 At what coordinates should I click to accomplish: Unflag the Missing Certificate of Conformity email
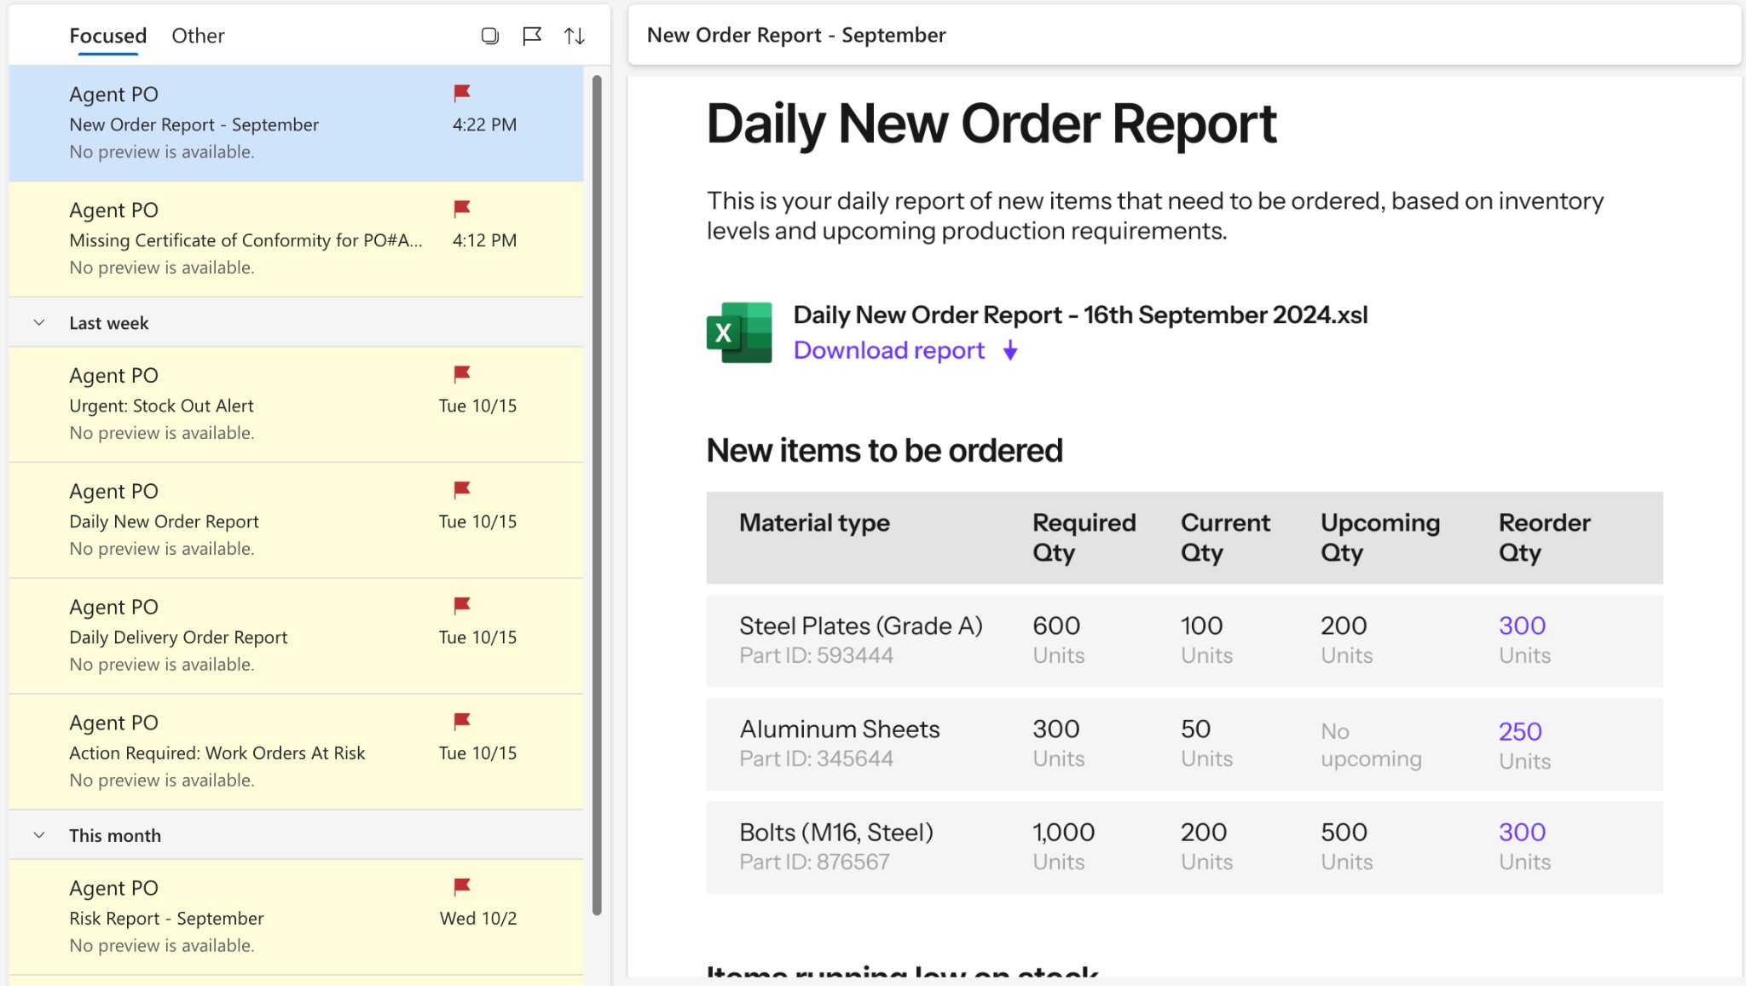(462, 209)
